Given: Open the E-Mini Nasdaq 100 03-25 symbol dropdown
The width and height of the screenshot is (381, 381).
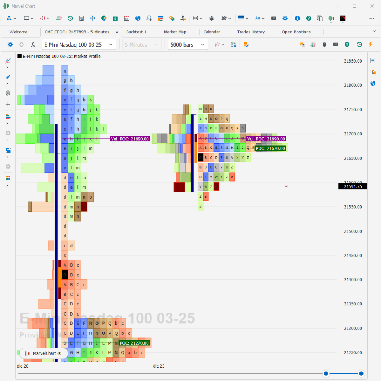Looking at the screenshot, I should [79, 45].
